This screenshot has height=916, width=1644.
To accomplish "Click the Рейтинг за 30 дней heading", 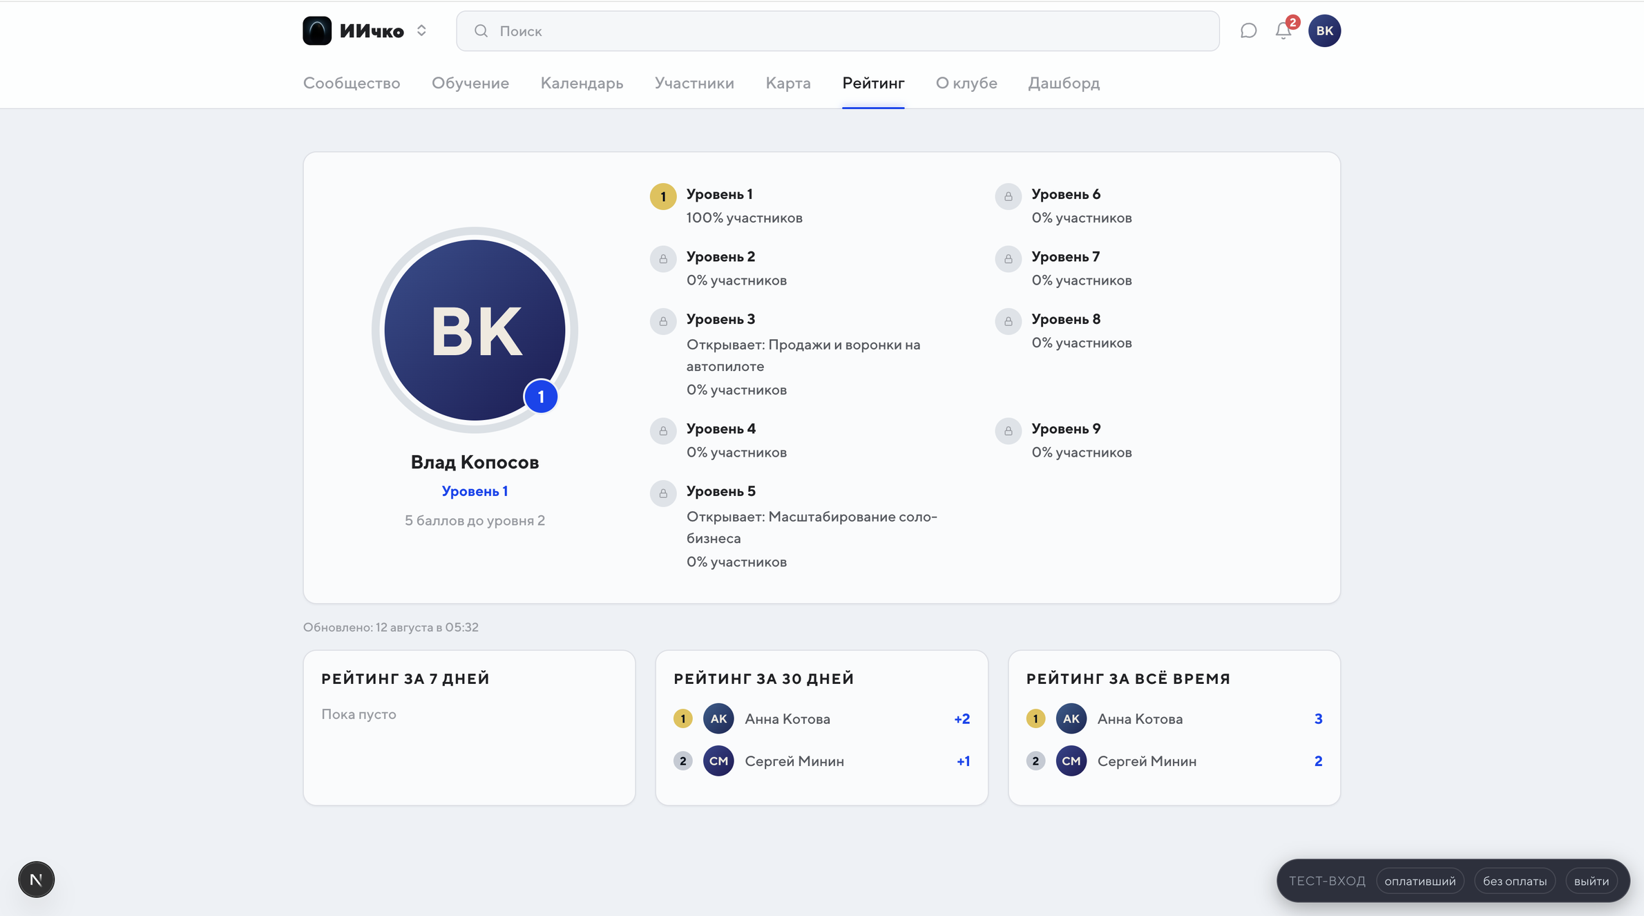I will pyautogui.click(x=764, y=678).
